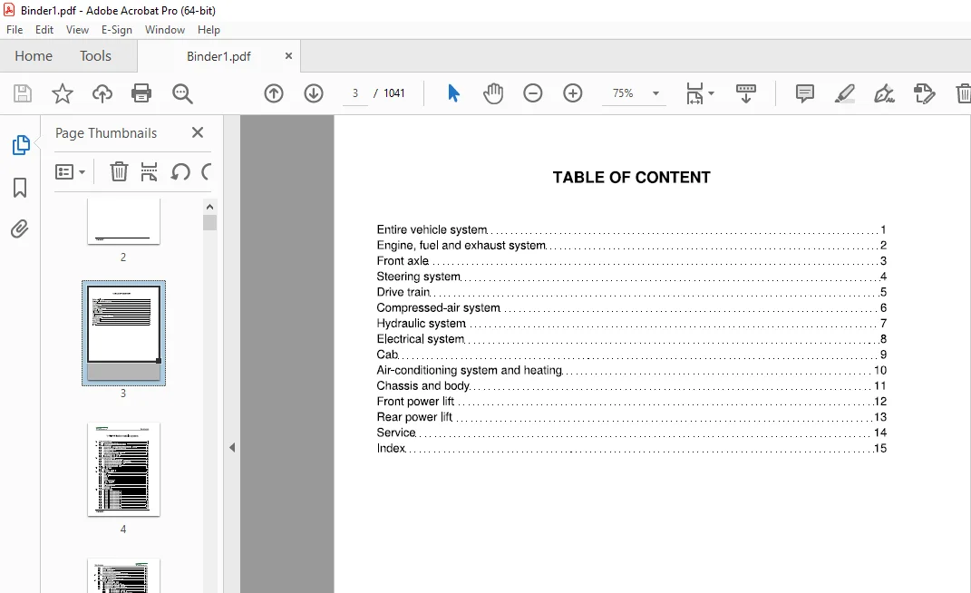Screen dimensions: 971x593
Task: Add file to starred with star icon
Action: tap(62, 93)
